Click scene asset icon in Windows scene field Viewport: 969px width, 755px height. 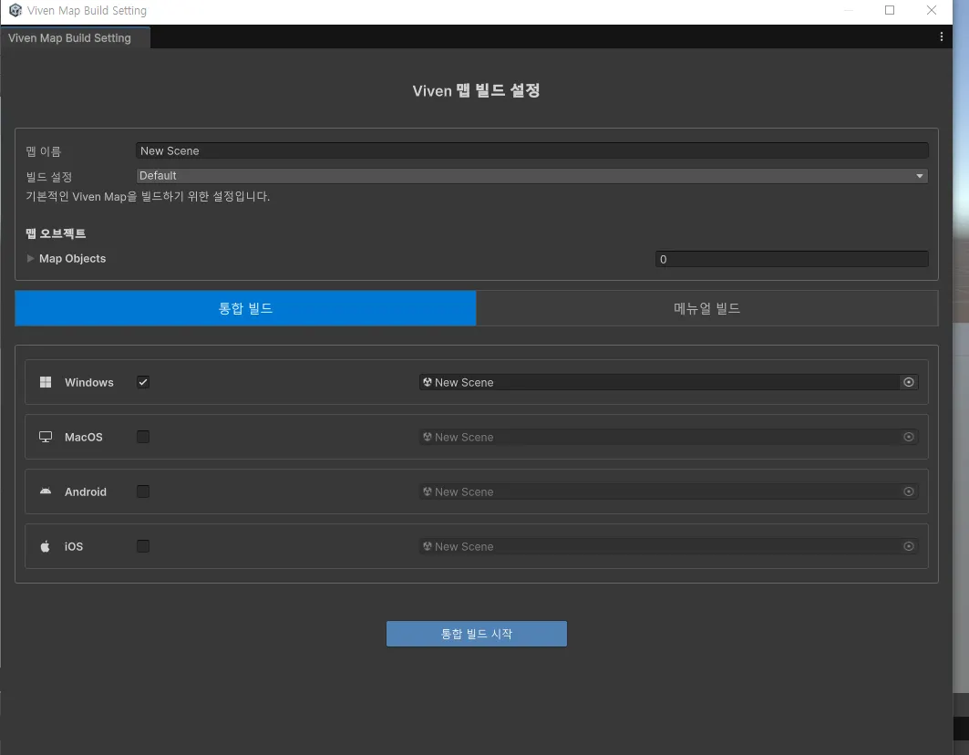click(x=427, y=382)
